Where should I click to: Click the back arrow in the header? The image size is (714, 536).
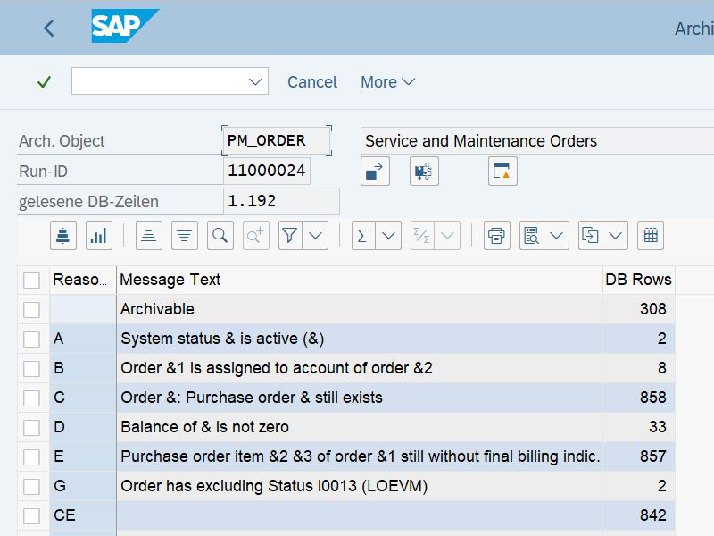tap(49, 29)
